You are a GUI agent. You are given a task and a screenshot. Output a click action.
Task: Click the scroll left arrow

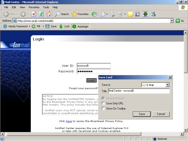2,134
